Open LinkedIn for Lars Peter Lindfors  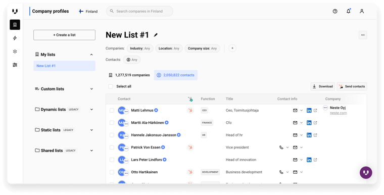point(309,160)
